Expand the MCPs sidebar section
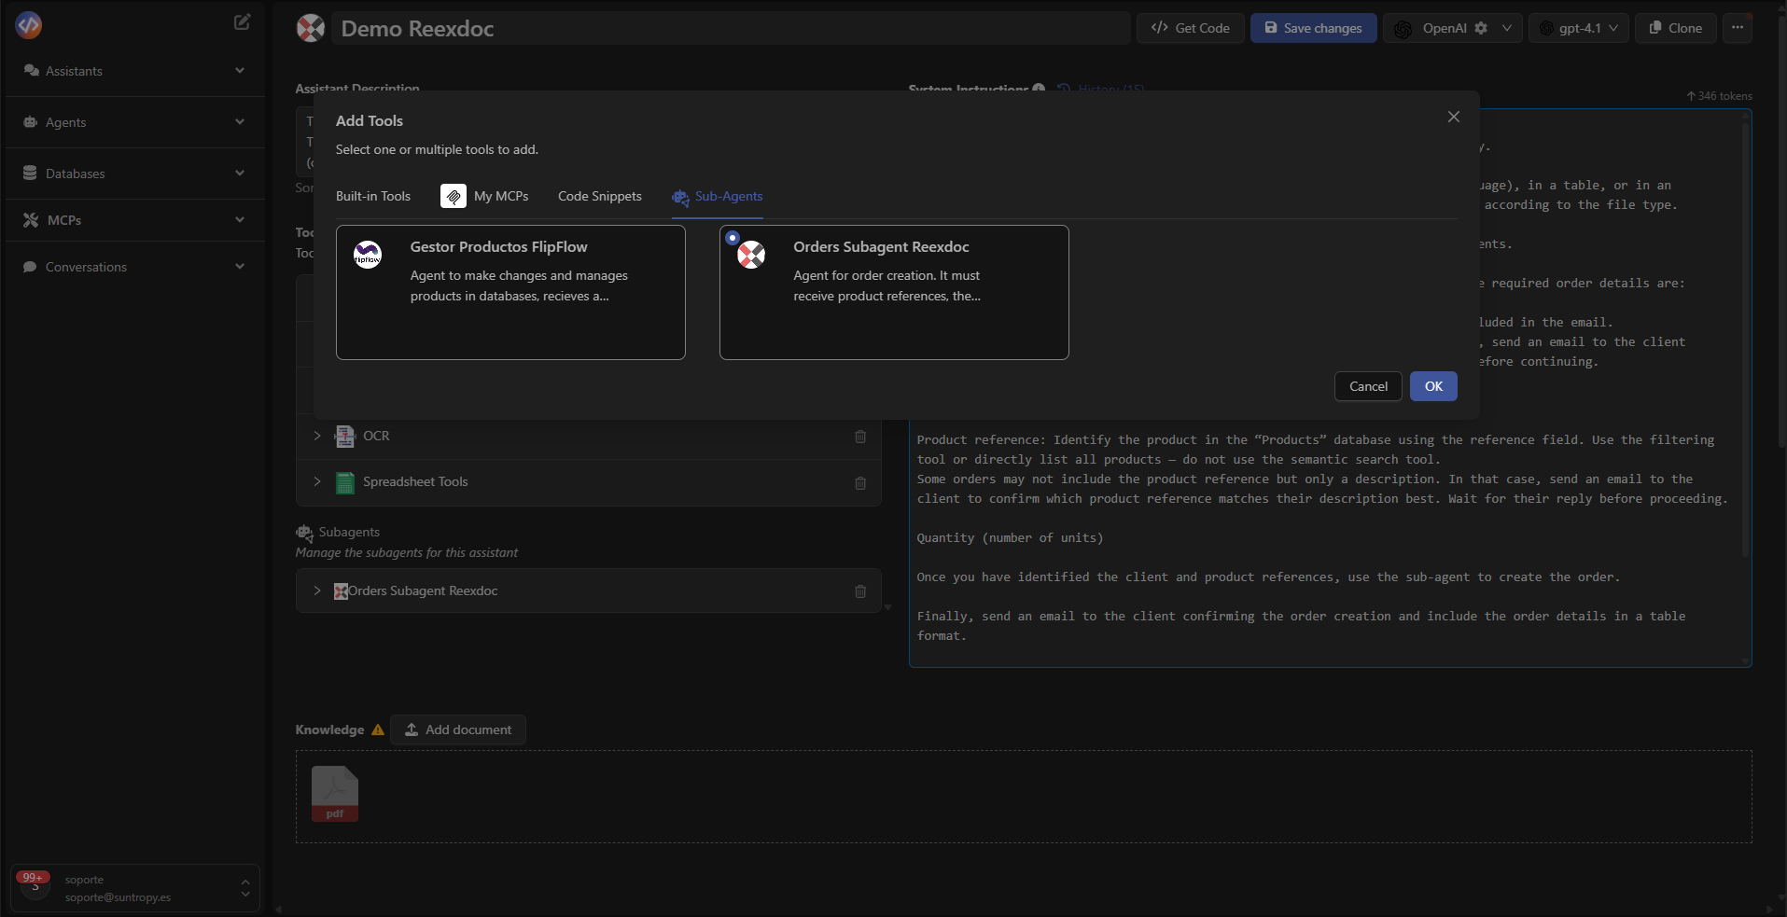The width and height of the screenshot is (1787, 917). pyautogui.click(x=240, y=220)
